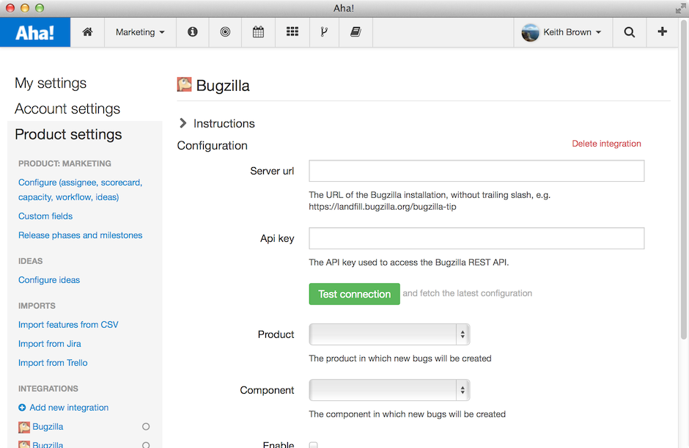Open My settings section
The height and width of the screenshot is (448, 689).
click(51, 83)
